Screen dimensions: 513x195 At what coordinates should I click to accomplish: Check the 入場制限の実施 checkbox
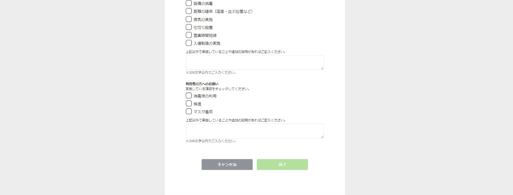(x=189, y=43)
